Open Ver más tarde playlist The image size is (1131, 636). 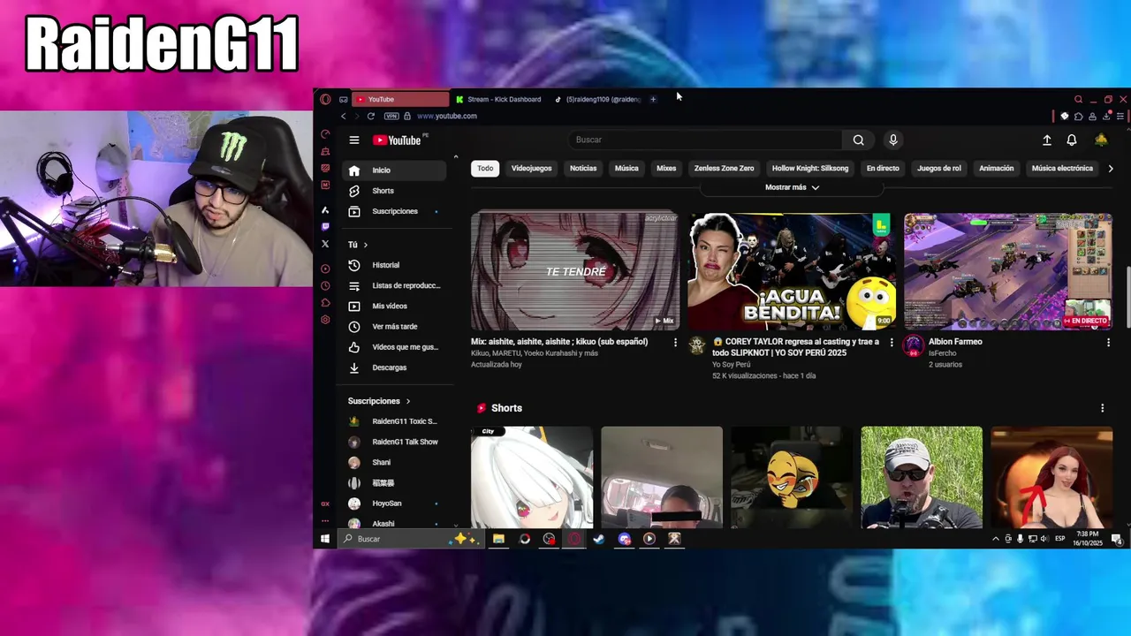click(395, 327)
